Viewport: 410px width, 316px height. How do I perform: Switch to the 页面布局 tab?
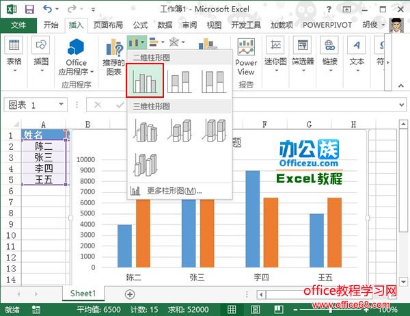pos(108,25)
